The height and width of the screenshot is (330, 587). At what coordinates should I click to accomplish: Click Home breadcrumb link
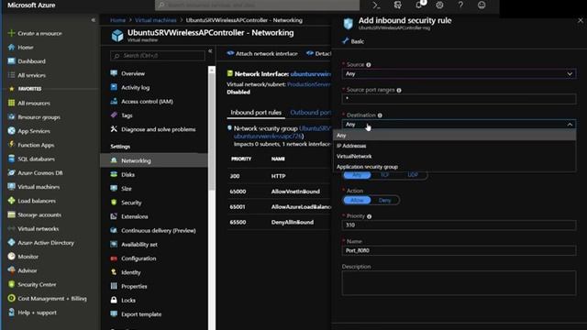(117, 20)
